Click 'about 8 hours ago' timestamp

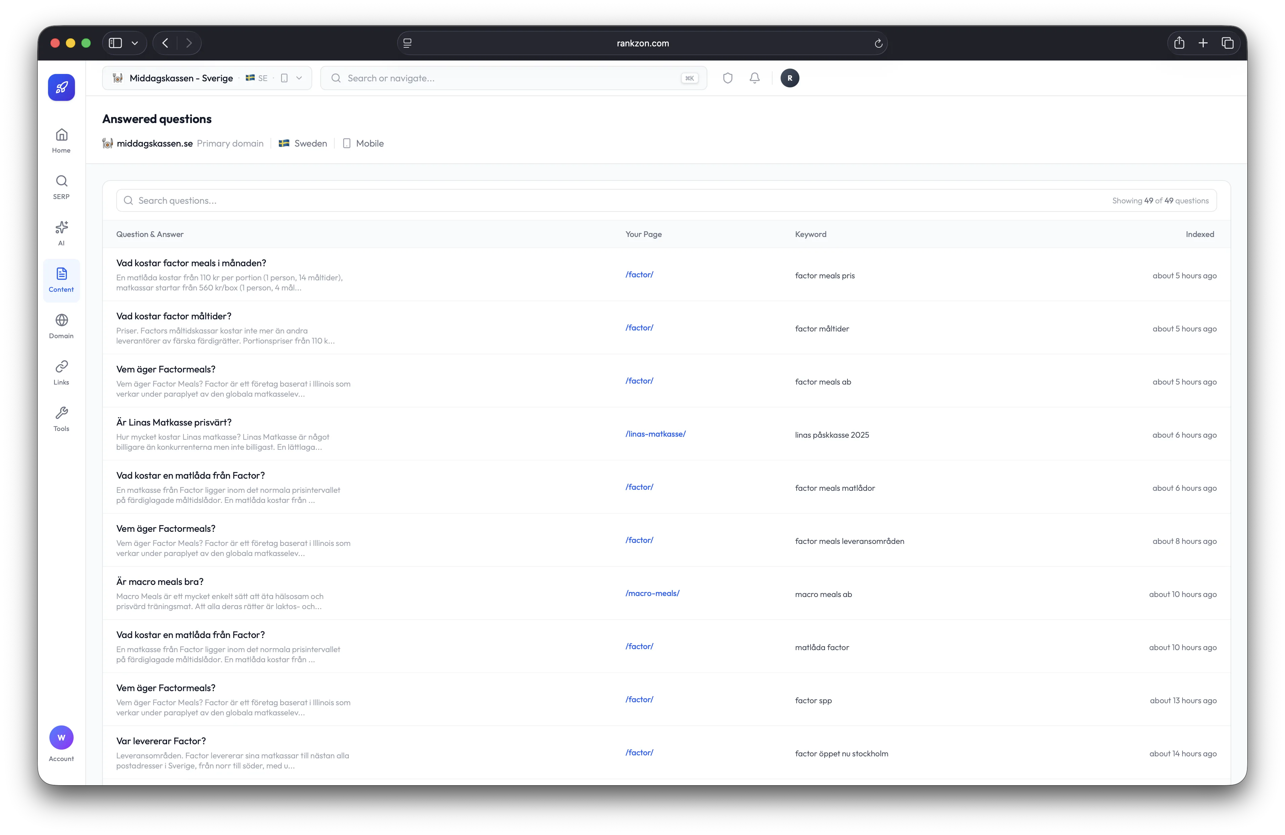click(1185, 542)
